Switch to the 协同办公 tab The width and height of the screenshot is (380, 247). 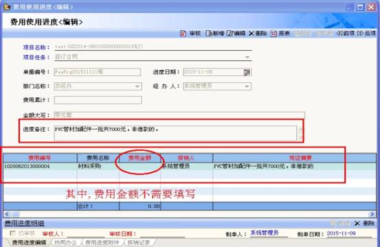pos(65,243)
